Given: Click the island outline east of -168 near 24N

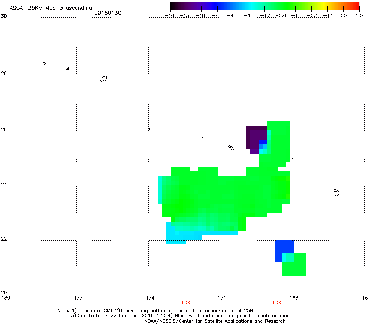Looking at the screenshot, I should coord(337,193).
